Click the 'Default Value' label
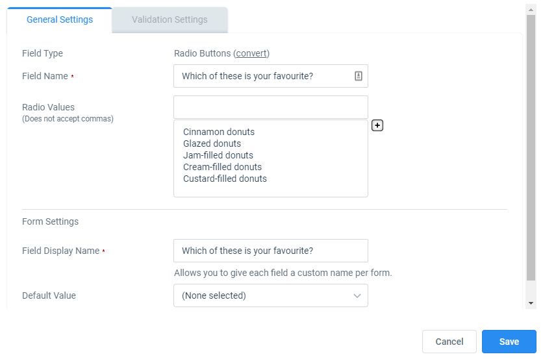The width and height of the screenshot is (543, 363). coord(49,295)
